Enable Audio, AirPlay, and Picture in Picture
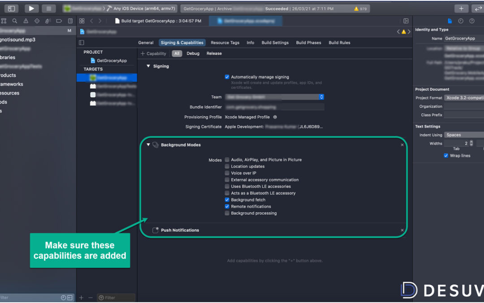484x303 pixels. [x=227, y=159]
